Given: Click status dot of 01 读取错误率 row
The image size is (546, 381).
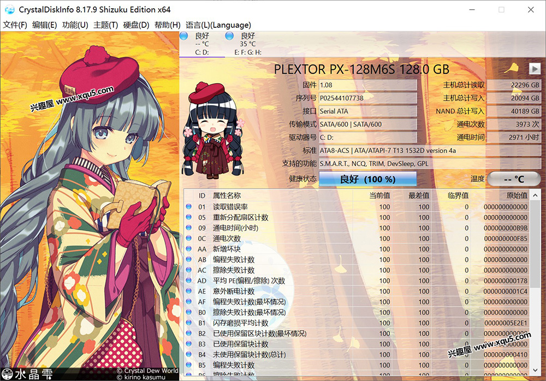Looking at the screenshot, I should [189, 207].
